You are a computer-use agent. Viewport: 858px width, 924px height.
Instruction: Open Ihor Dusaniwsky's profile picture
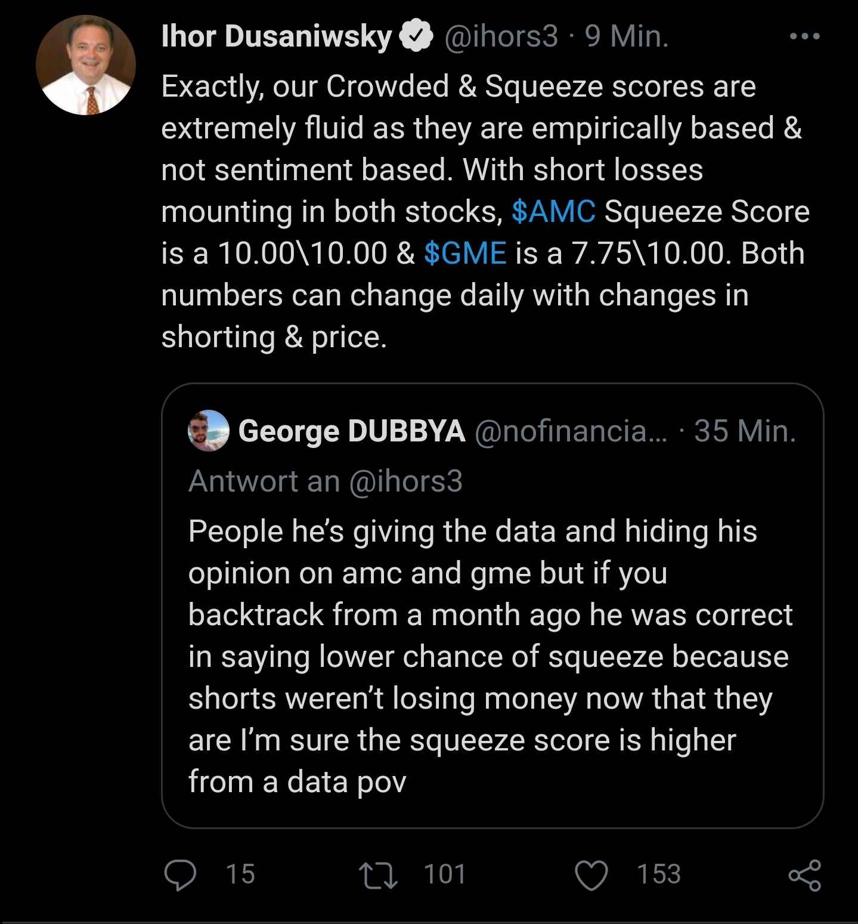click(x=86, y=65)
